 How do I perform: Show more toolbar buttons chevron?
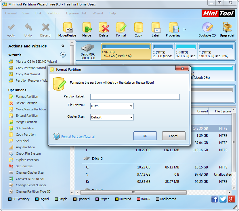pos(184,29)
